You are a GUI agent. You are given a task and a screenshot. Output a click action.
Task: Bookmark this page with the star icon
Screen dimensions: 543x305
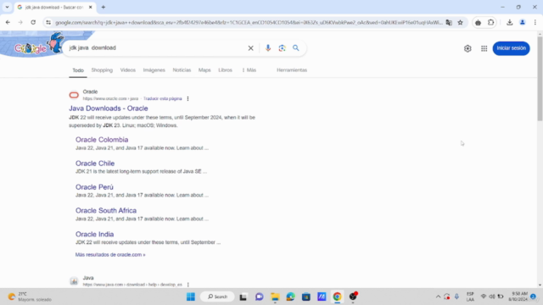[x=460, y=23]
